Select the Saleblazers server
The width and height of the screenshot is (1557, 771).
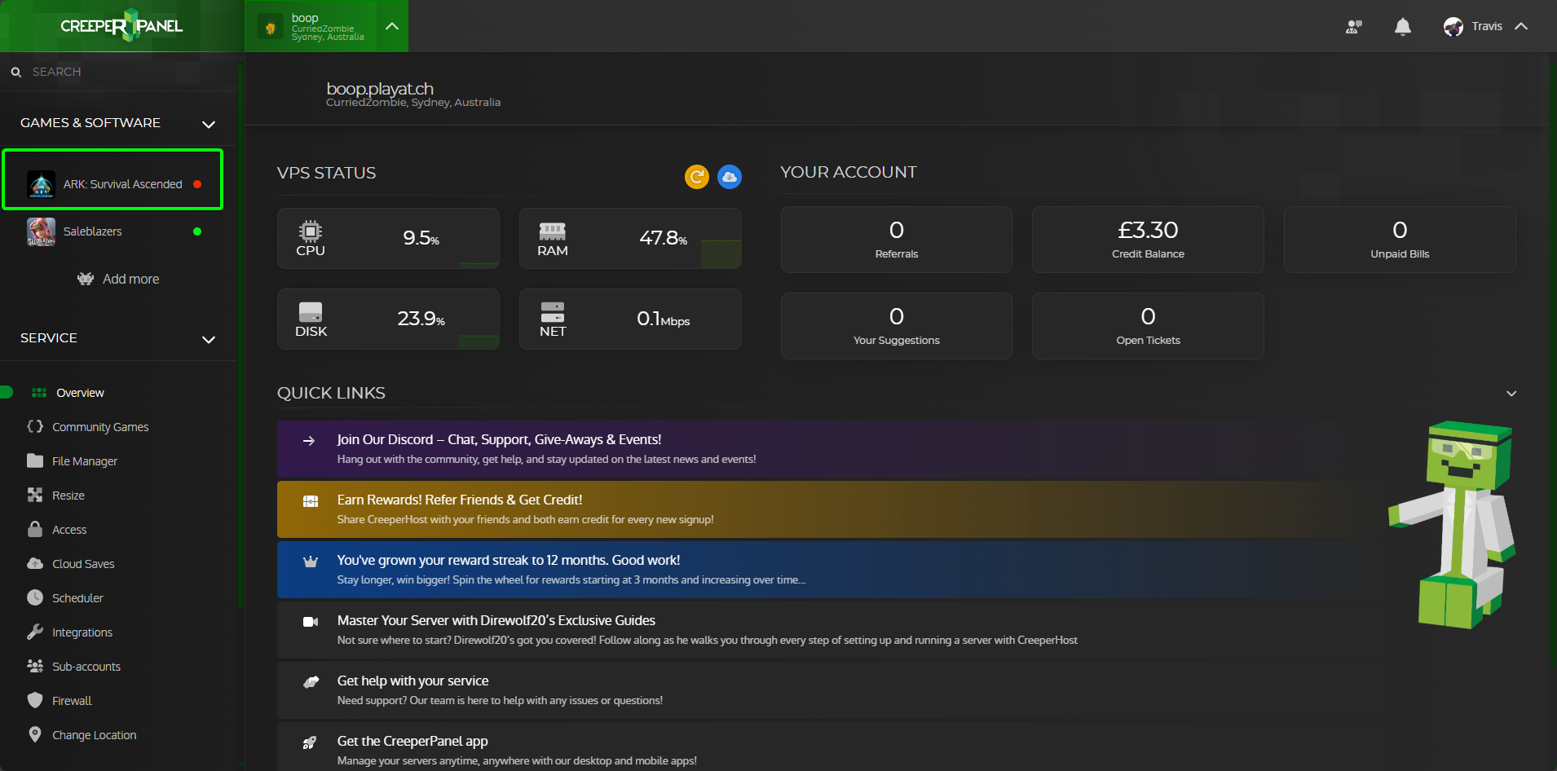coord(113,231)
